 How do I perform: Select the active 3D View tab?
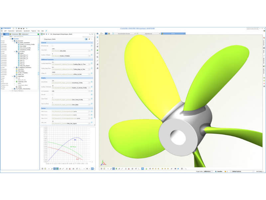[x=173, y=34]
